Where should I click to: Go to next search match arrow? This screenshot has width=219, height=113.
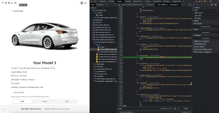click(x=171, y=108)
